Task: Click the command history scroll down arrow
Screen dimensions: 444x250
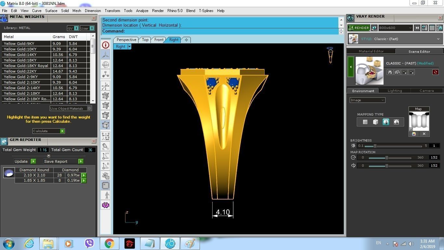Action: tap(341, 25)
